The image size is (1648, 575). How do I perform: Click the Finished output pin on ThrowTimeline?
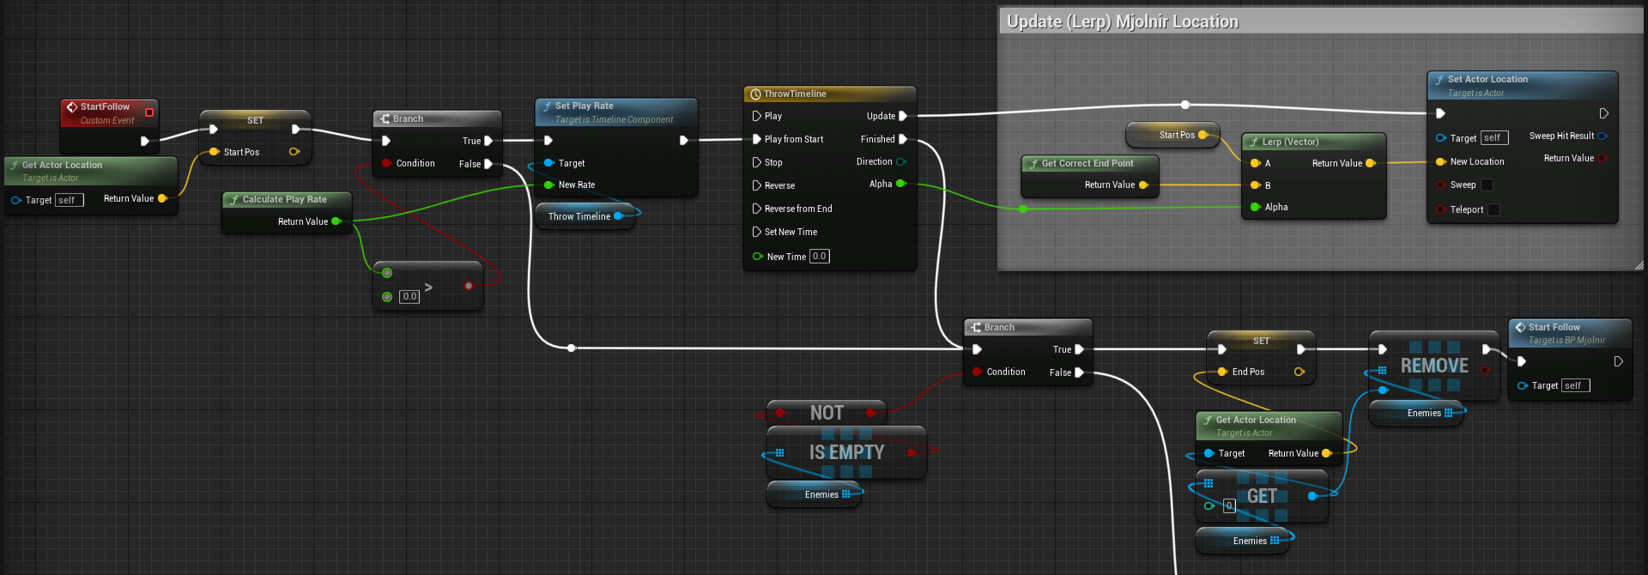902,139
